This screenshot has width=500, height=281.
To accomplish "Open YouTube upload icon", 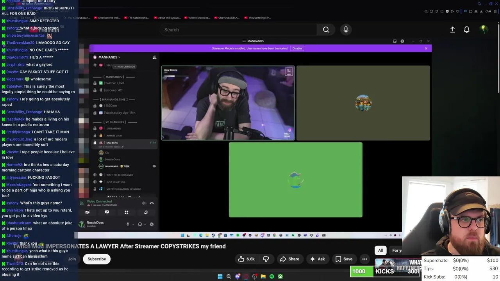I will click(452, 30).
